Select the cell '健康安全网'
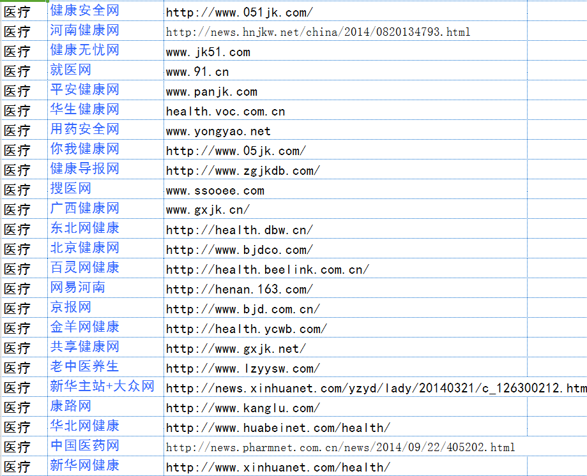 click(x=105, y=11)
